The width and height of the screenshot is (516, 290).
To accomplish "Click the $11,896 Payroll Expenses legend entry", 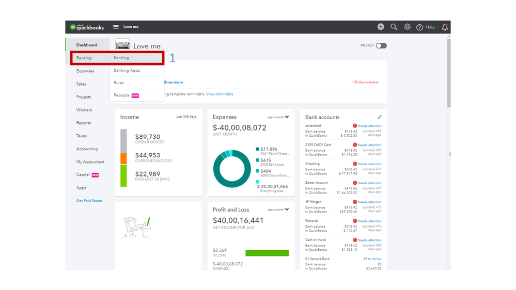I will pyautogui.click(x=273, y=151).
